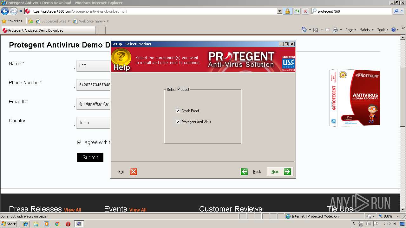Click the Print icon in command bar
Viewport: 406px width, 228px height.
point(335,30)
